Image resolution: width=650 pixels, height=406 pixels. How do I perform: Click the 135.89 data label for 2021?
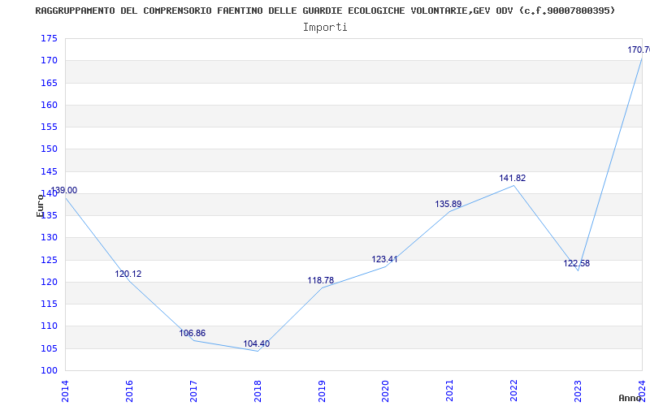pos(448,205)
